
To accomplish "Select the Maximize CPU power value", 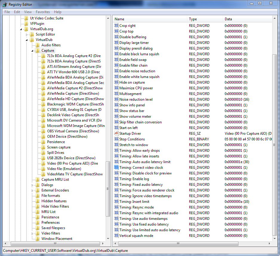I will pos(136,88).
